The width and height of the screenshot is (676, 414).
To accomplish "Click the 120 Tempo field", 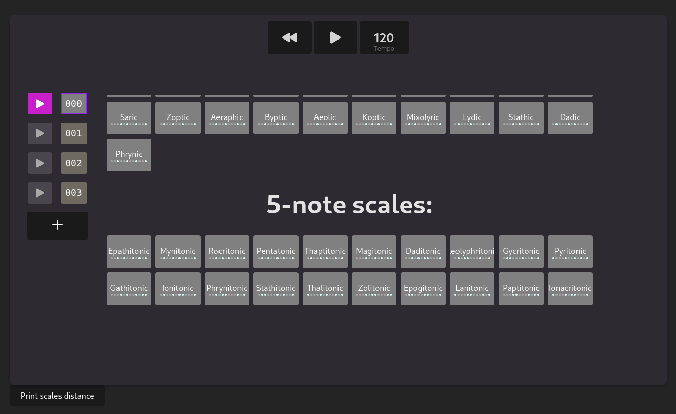I will (x=384, y=37).
